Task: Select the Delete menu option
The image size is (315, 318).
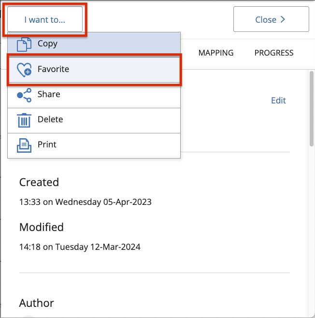Action: (94, 120)
